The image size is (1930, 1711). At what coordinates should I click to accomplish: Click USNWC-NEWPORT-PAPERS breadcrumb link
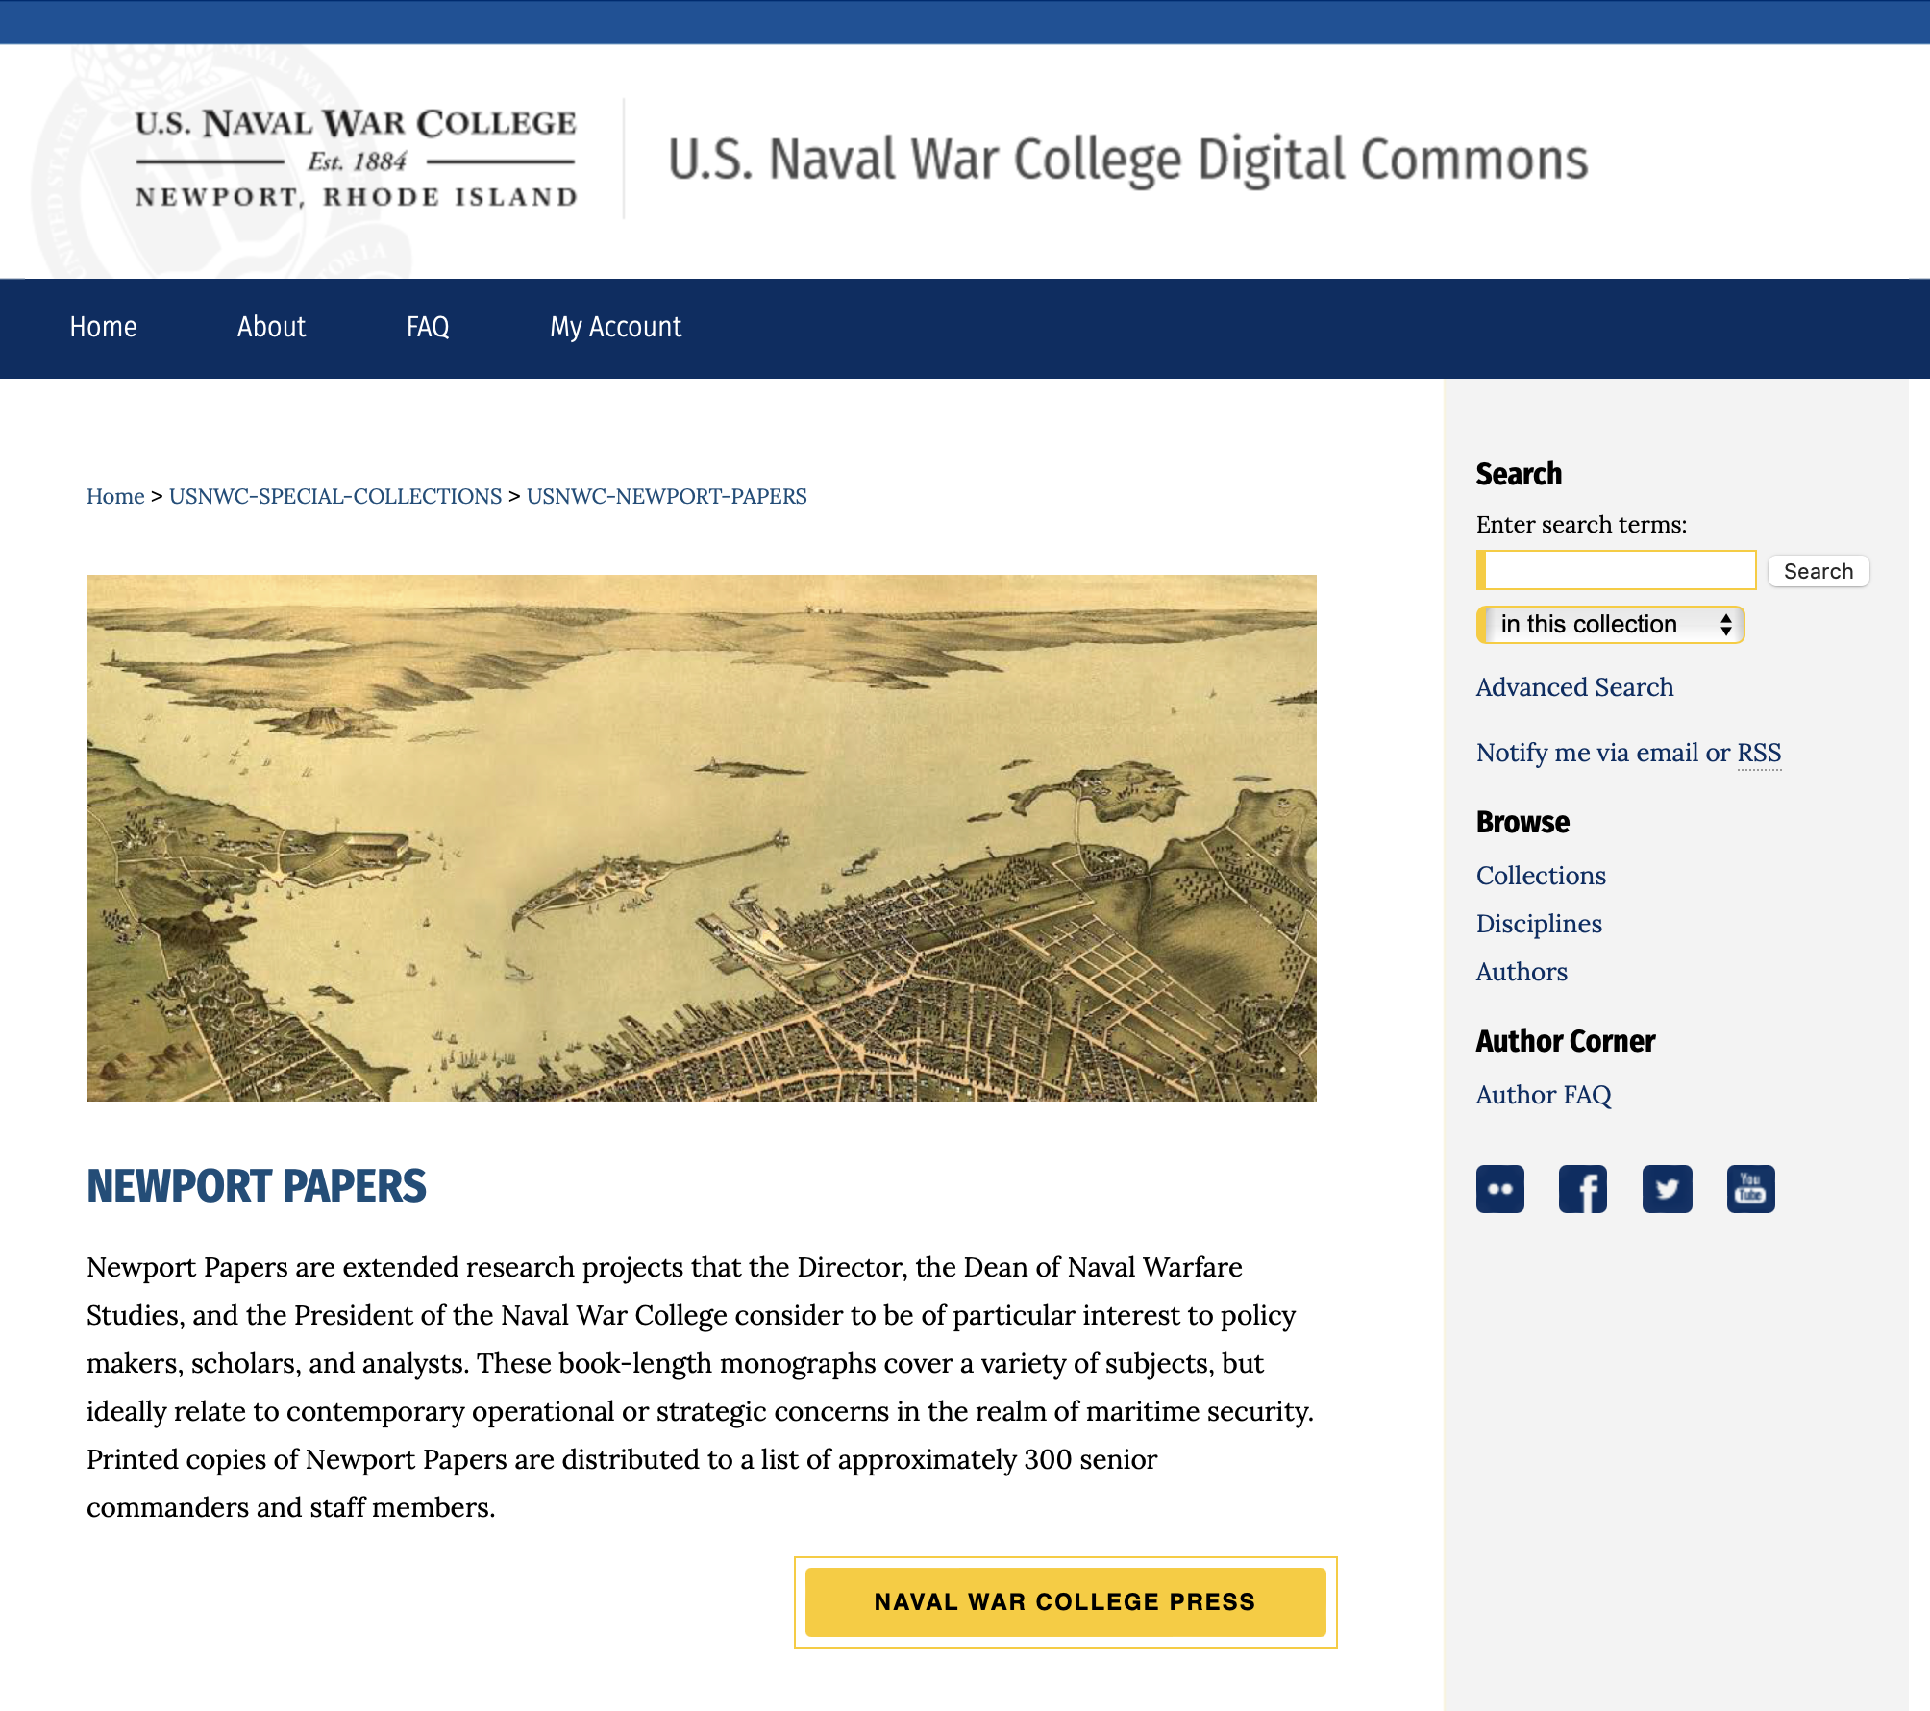[667, 496]
